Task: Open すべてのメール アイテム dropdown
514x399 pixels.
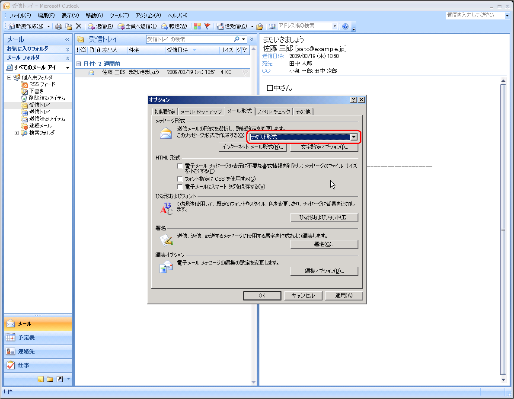Action: (67, 68)
